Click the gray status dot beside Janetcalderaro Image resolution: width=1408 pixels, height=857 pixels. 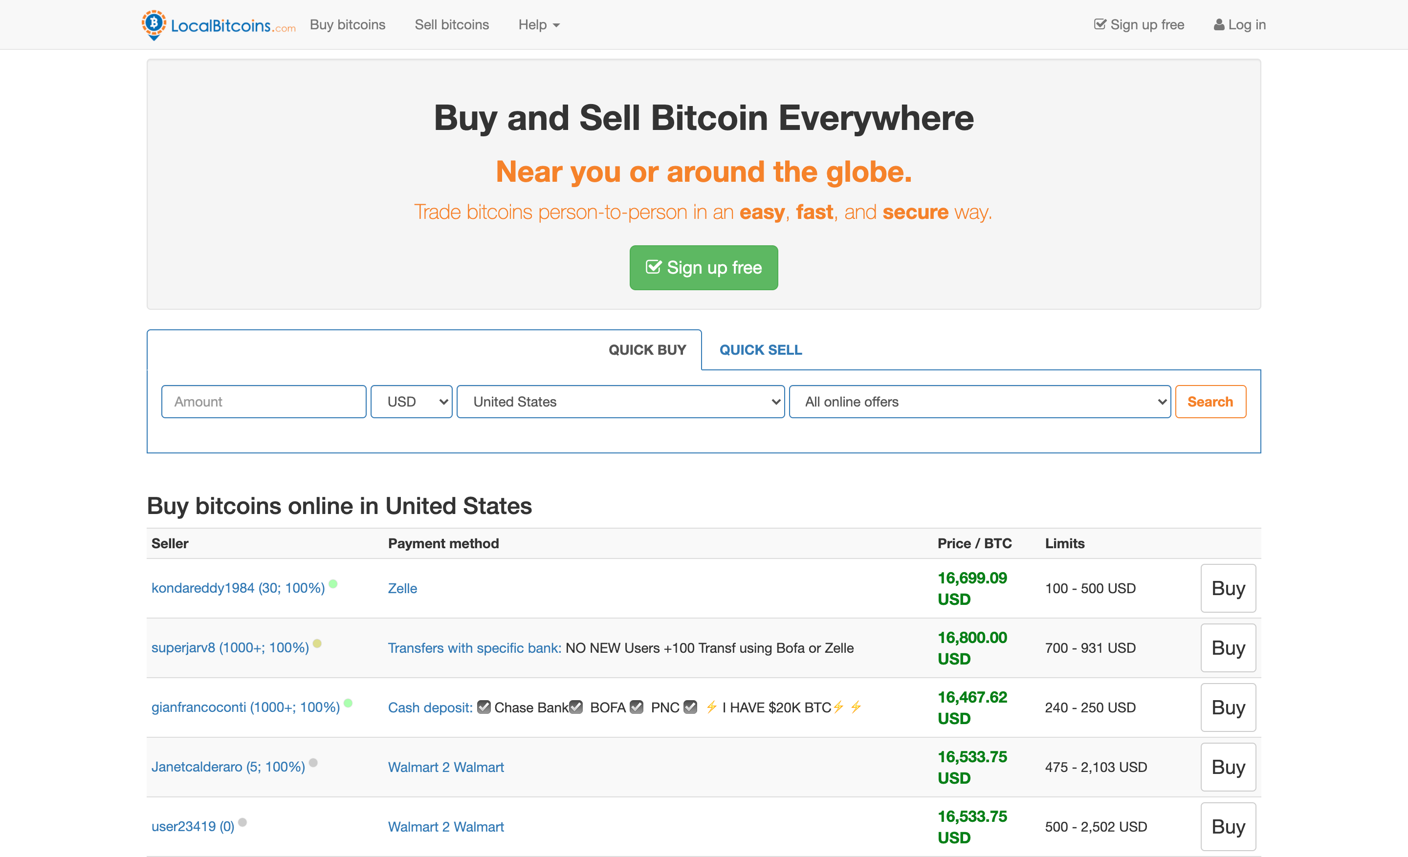313,762
